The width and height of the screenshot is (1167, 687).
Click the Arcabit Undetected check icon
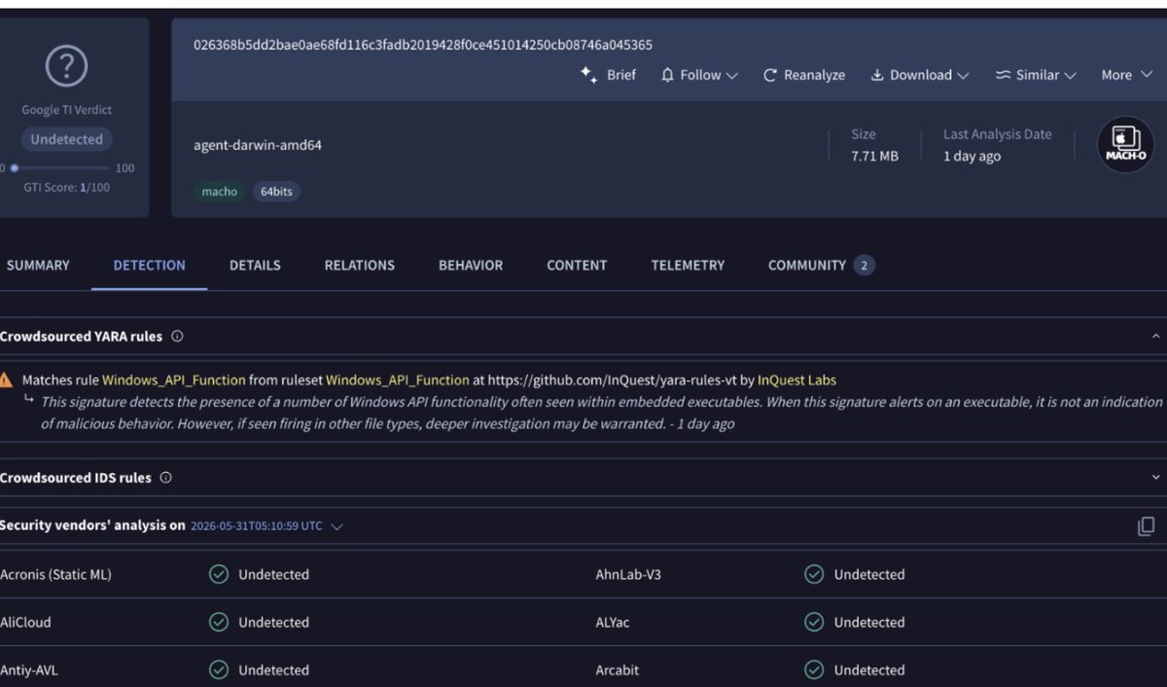(814, 669)
